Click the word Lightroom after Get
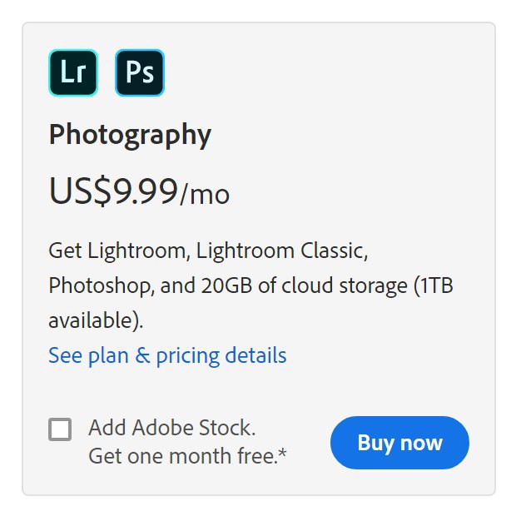516x506 pixels. point(139,251)
